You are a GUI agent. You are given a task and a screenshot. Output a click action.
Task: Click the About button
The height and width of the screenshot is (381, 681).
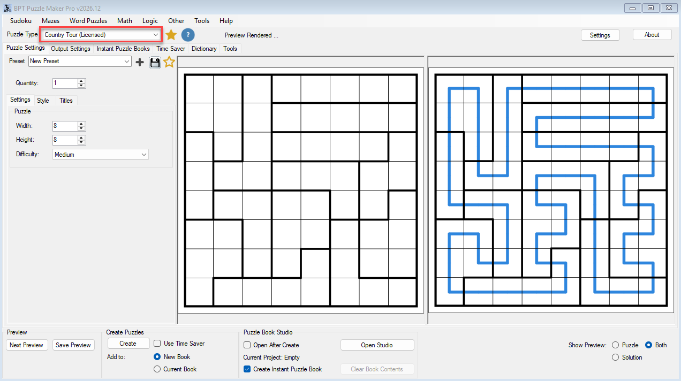652,35
